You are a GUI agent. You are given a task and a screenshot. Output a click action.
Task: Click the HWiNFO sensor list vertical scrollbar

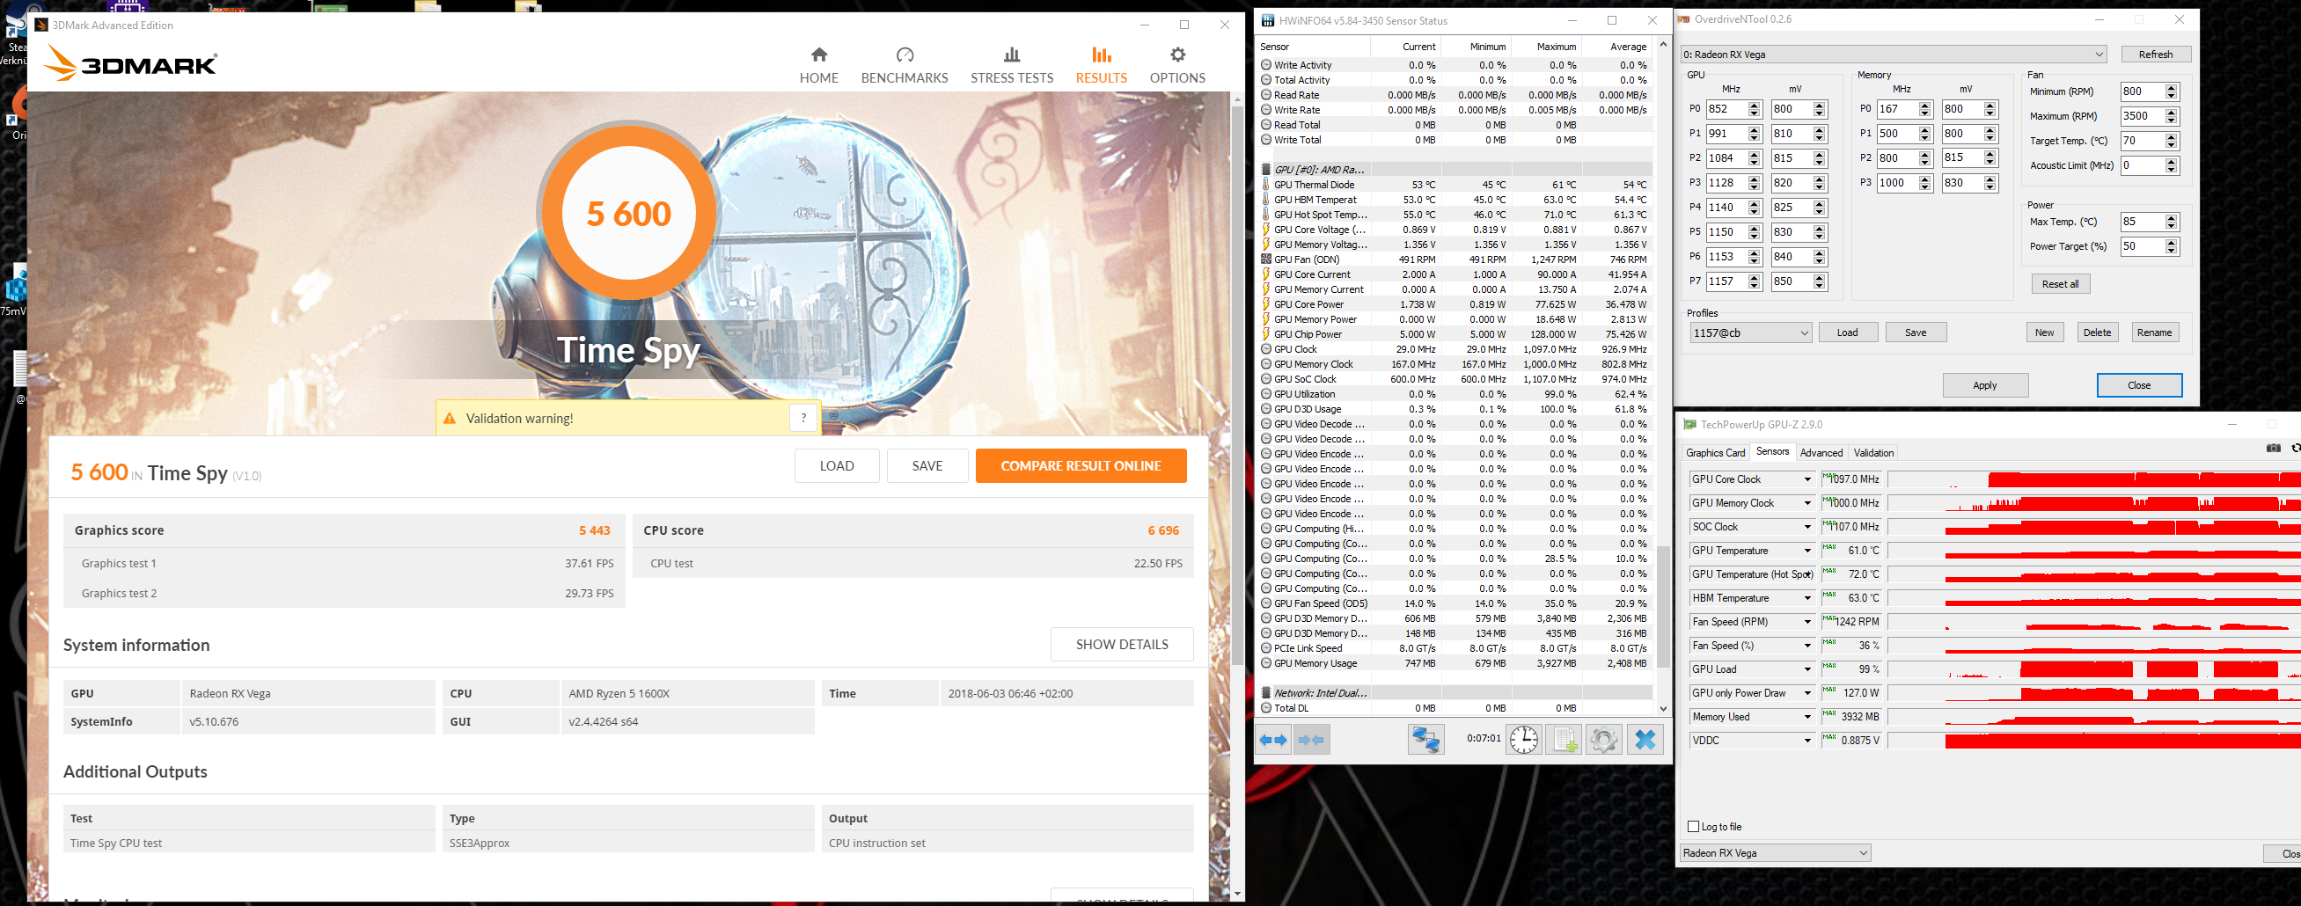1662,376
